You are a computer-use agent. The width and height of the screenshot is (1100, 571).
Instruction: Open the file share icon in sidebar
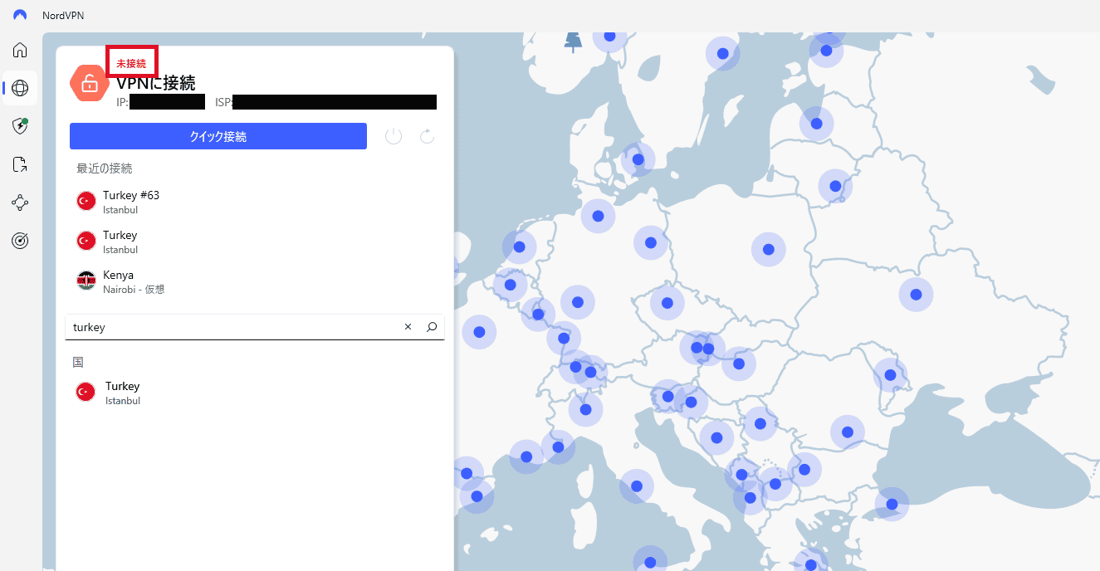20,164
